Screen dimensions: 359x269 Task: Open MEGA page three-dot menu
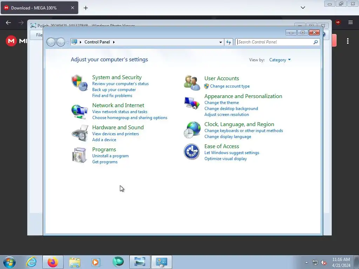point(348,41)
